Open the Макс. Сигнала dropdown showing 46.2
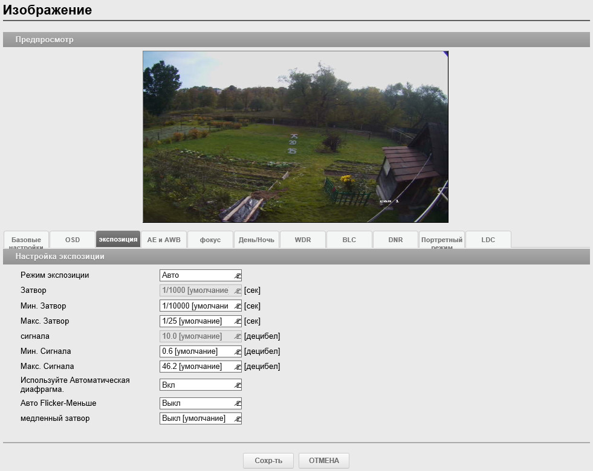593x471 pixels. [x=201, y=367]
